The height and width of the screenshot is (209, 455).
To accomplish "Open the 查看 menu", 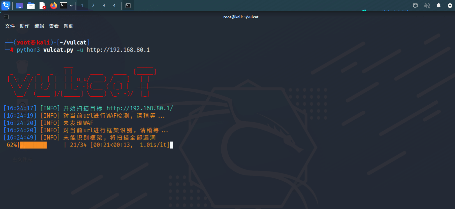I will tap(54, 26).
